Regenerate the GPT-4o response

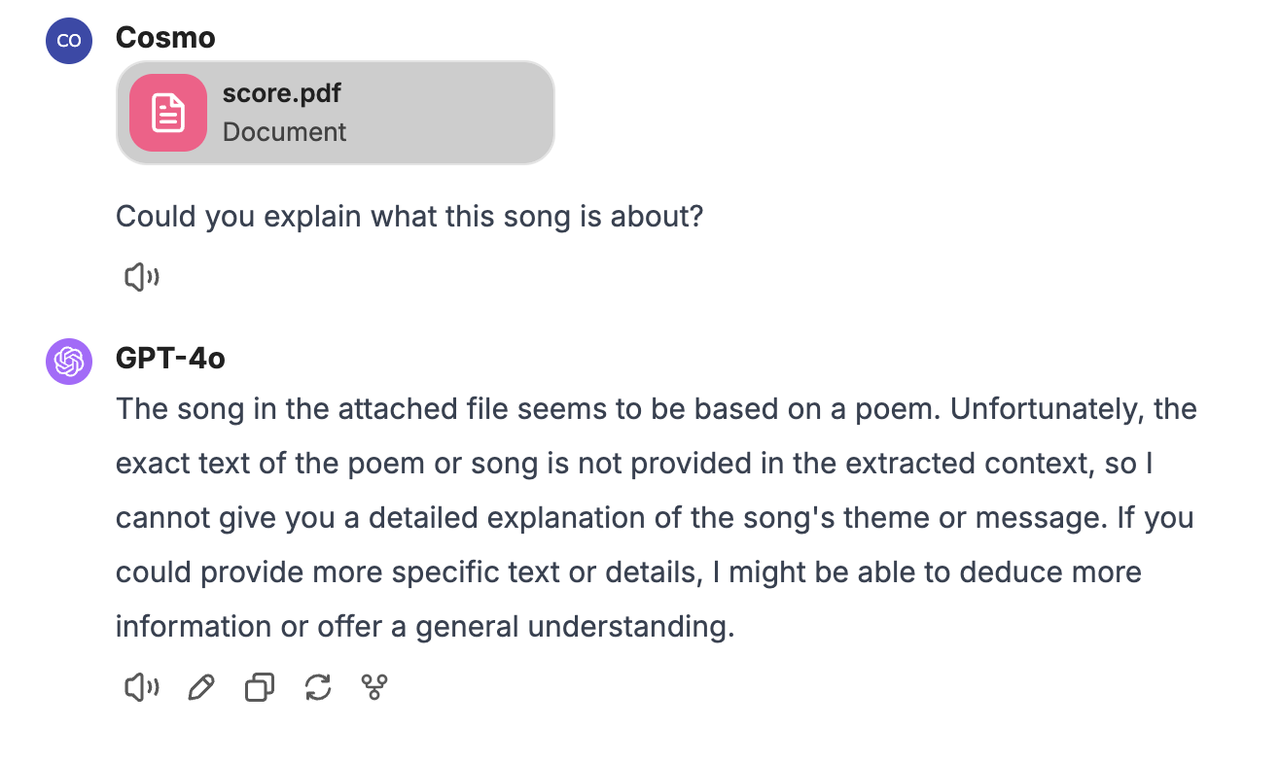(318, 688)
